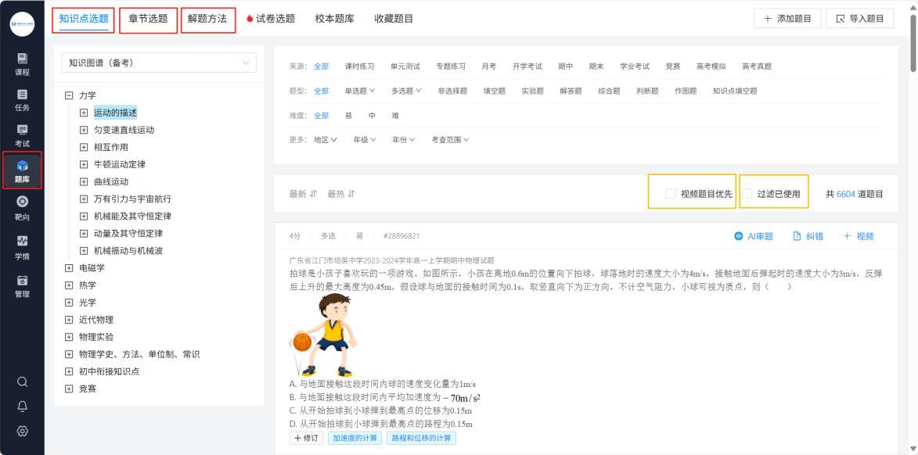Click the 添加题目 button

(x=787, y=19)
